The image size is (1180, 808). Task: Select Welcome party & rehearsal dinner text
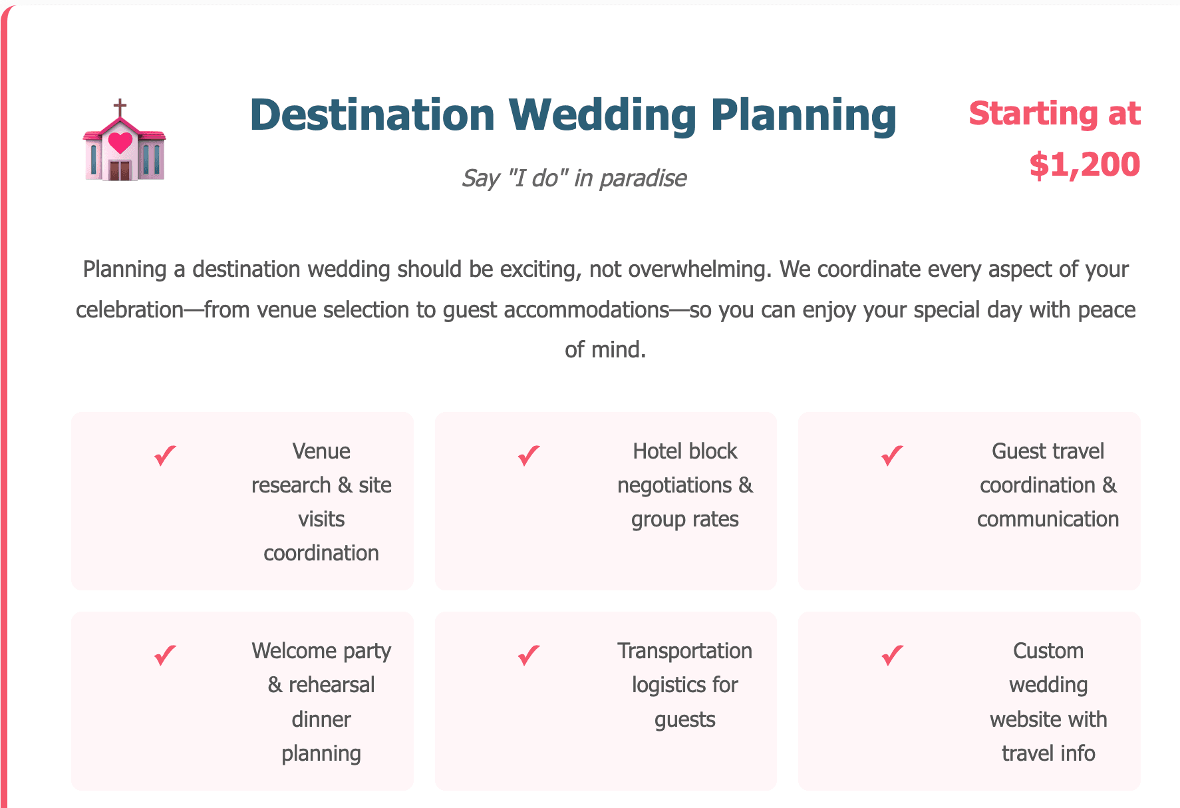tap(321, 702)
